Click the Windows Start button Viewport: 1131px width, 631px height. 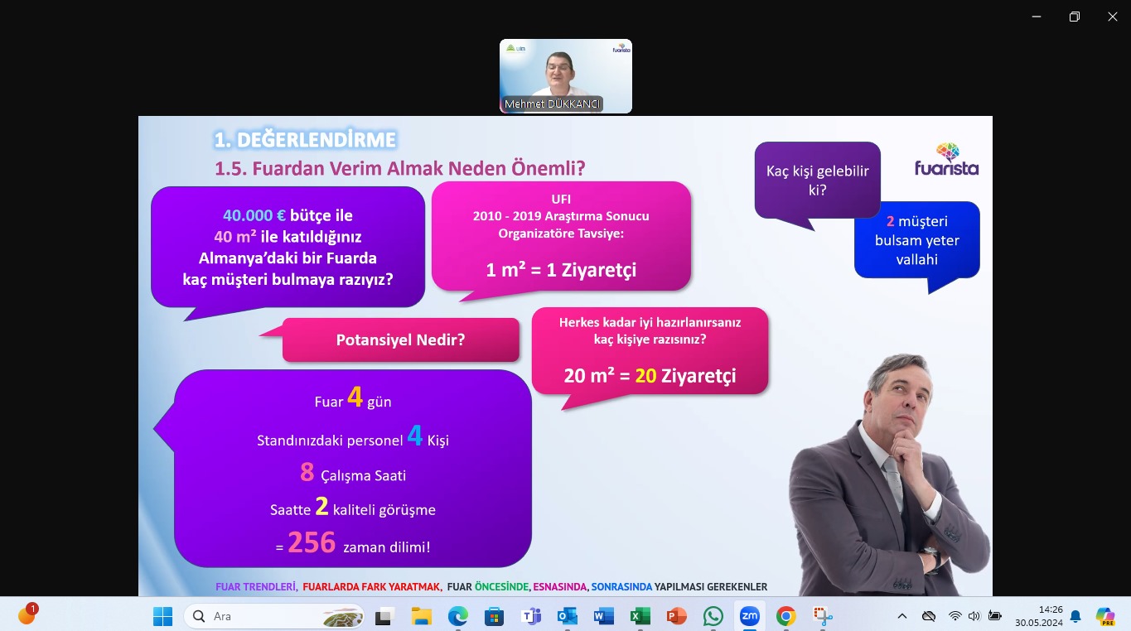click(x=162, y=616)
